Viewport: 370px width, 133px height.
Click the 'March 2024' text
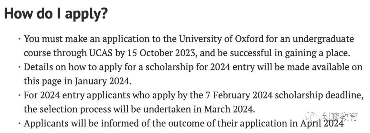229,109
